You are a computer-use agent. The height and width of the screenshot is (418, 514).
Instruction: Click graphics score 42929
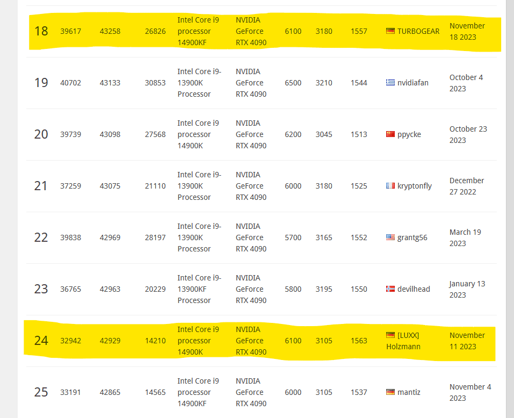coord(110,341)
